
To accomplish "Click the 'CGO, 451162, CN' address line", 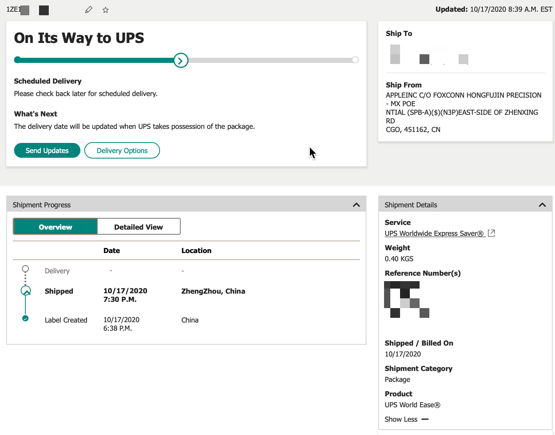I will coord(413,129).
